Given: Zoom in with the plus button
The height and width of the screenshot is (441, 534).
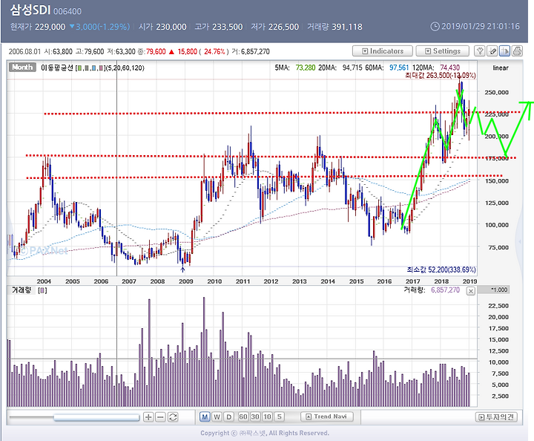Looking at the screenshot, I should click(148, 417).
